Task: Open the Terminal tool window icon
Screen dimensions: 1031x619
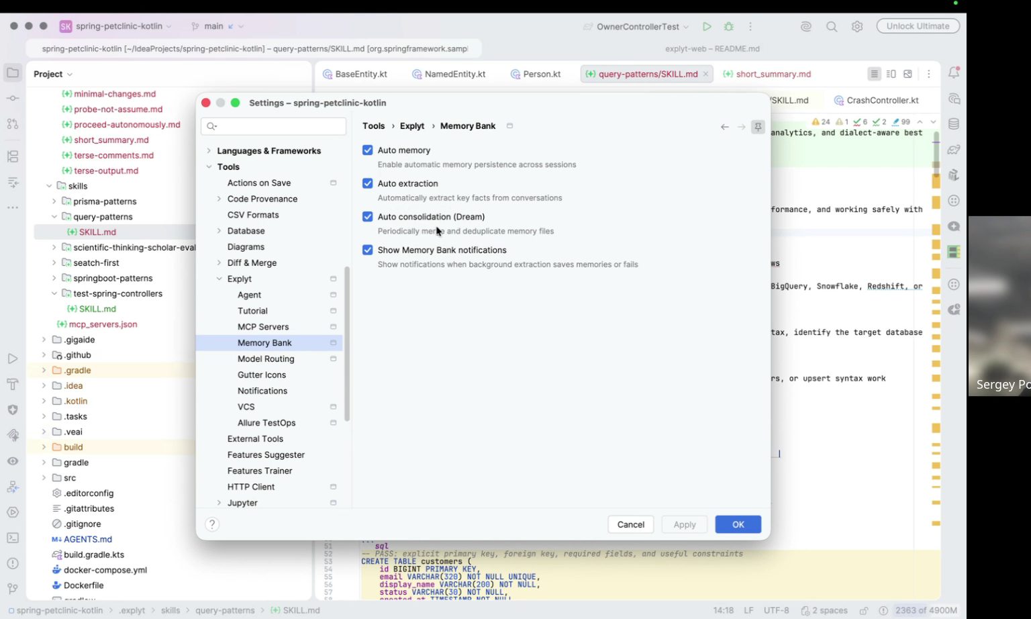Action: click(x=13, y=538)
